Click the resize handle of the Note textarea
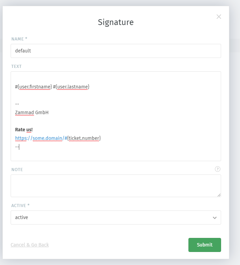240x265 pixels. (x=219, y=195)
